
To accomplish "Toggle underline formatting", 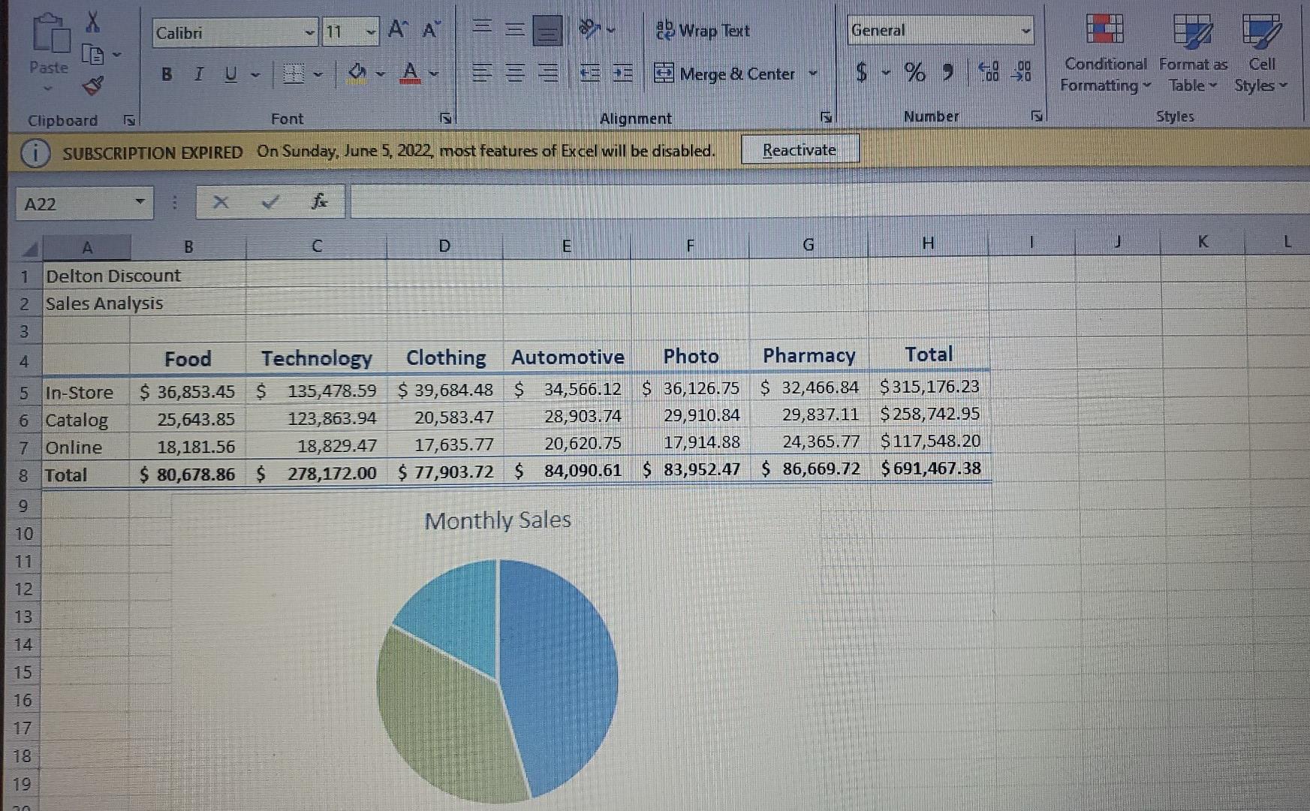I will click(x=230, y=74).
